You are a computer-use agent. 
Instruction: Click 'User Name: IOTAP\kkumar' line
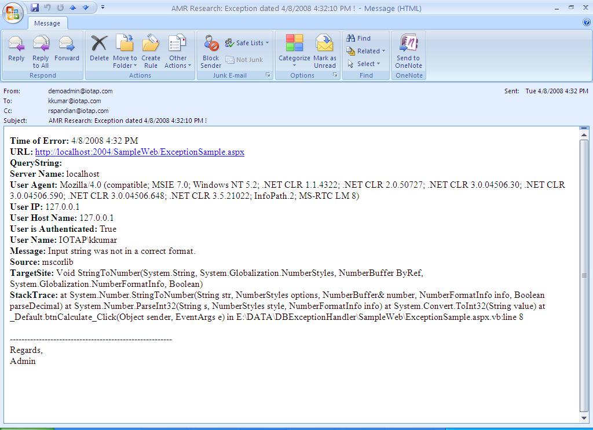64,239
